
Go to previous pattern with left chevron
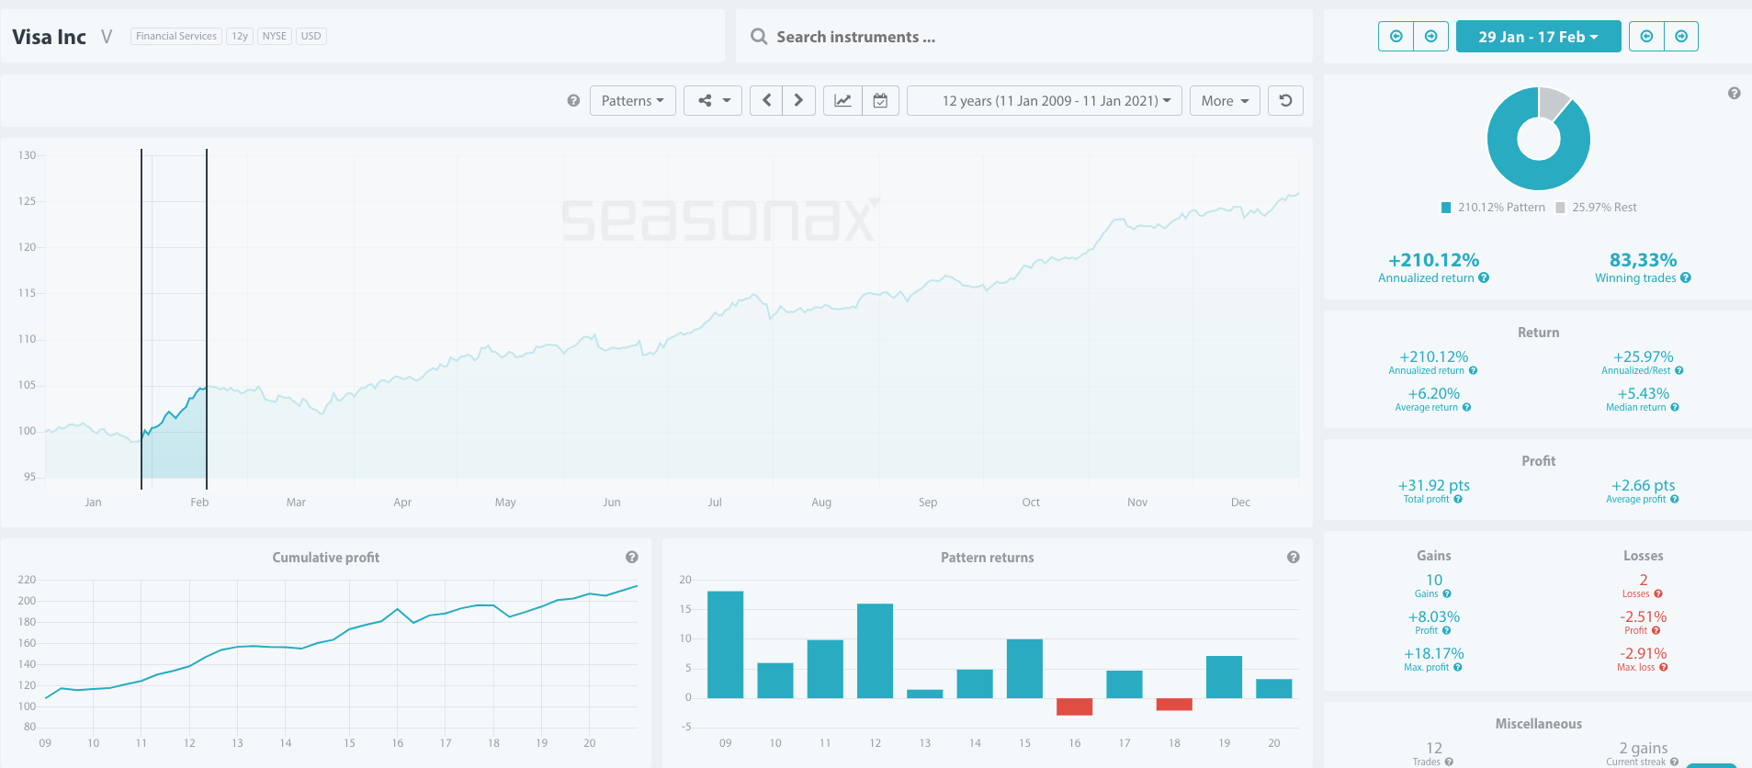[766, 101]
